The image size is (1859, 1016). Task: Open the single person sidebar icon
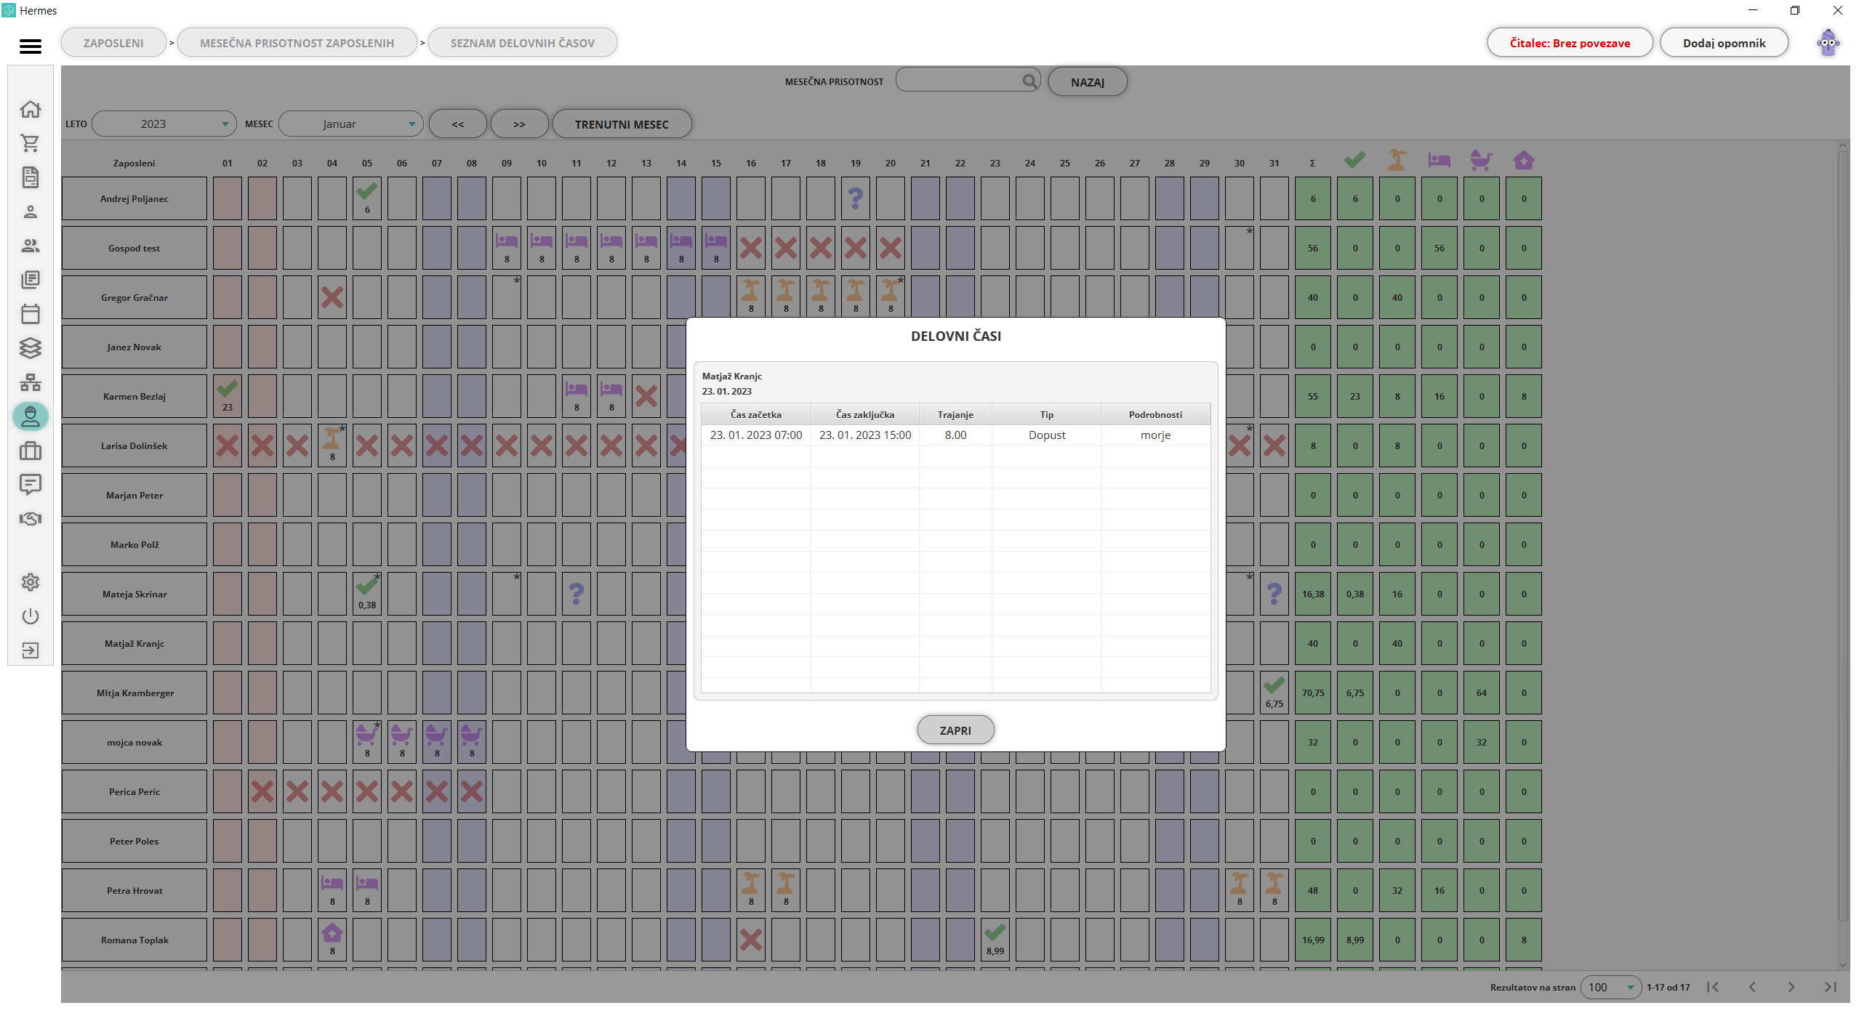[x=30, y=211]
